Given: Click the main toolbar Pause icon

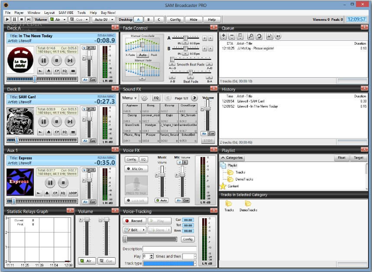Looking at the screenshot, I should pyautogui.click(x=14, y=19).
